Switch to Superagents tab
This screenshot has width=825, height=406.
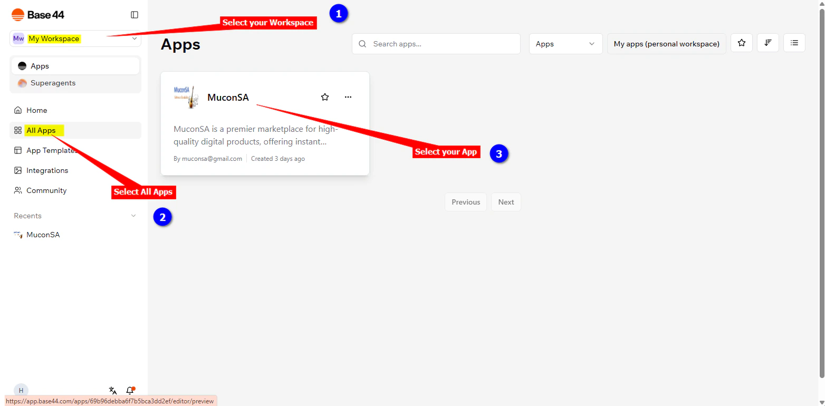tap(75, 83)
